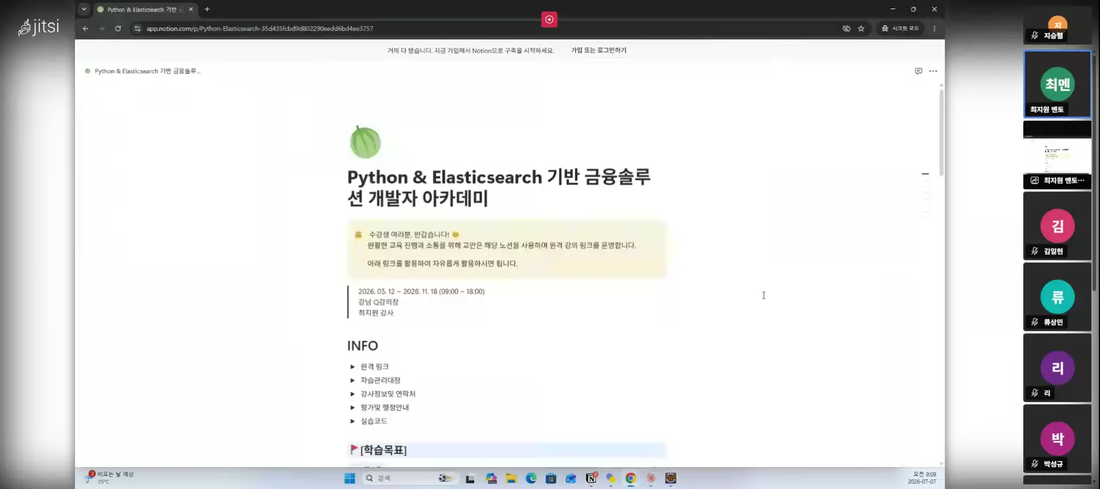
Task: Reload the Notion page
Action: 118,29
